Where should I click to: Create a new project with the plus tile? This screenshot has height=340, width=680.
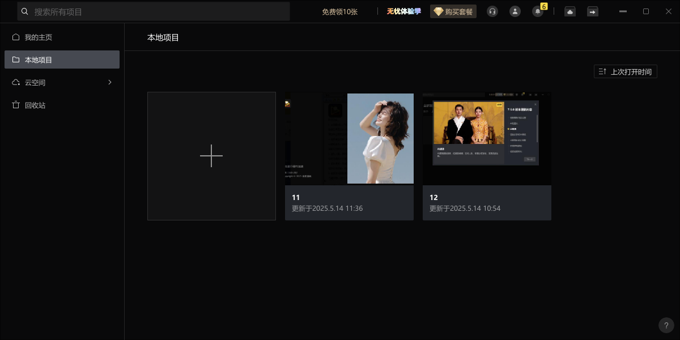pos(211,156)
